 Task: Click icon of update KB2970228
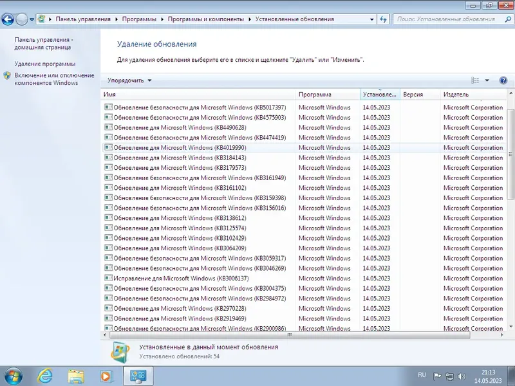point(108,308)
